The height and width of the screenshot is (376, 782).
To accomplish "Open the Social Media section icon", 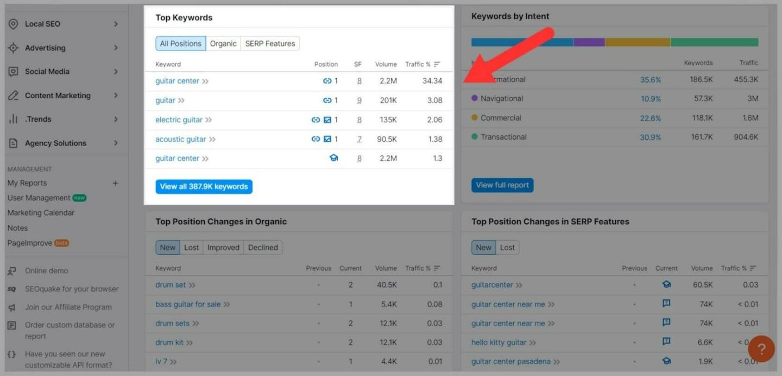I will [11, 71].
